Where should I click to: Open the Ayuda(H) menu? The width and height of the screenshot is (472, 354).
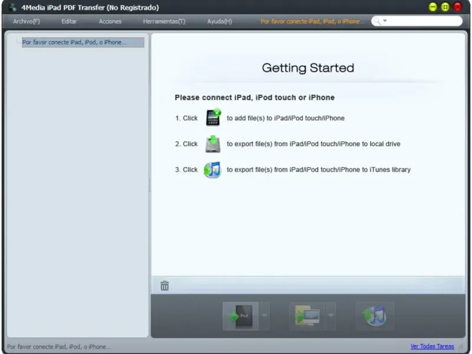tap(219, 21)
